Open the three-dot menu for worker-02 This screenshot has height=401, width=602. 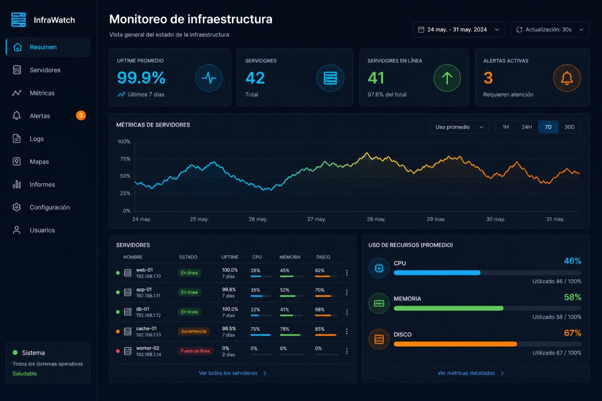click(347, 351)
